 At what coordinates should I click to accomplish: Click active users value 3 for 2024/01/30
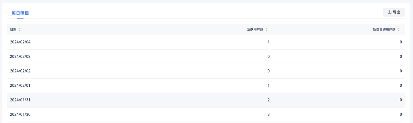coord(268,114)
